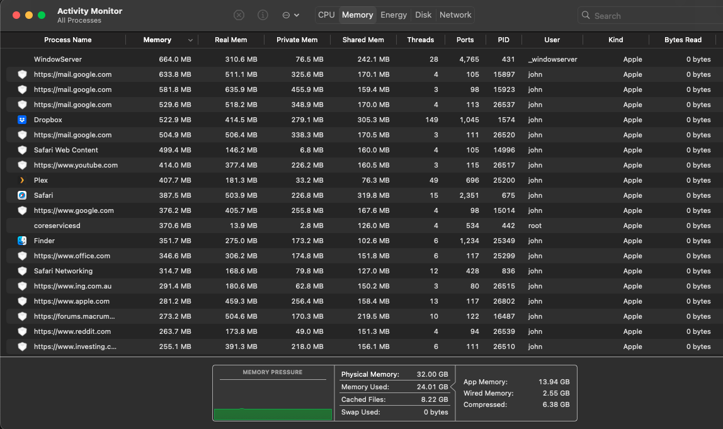This screenshot has width=723, height=429.
Task: Click shield icon of Safari Web Content
Action: 21,150
